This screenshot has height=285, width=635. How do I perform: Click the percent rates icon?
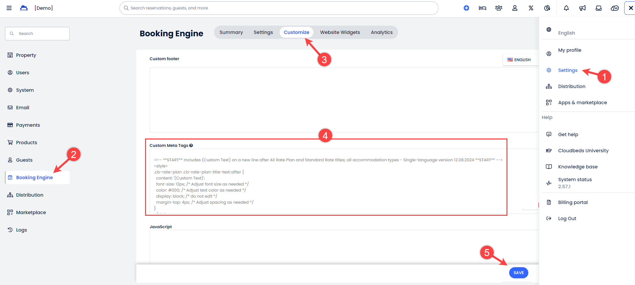pos(531,8)
